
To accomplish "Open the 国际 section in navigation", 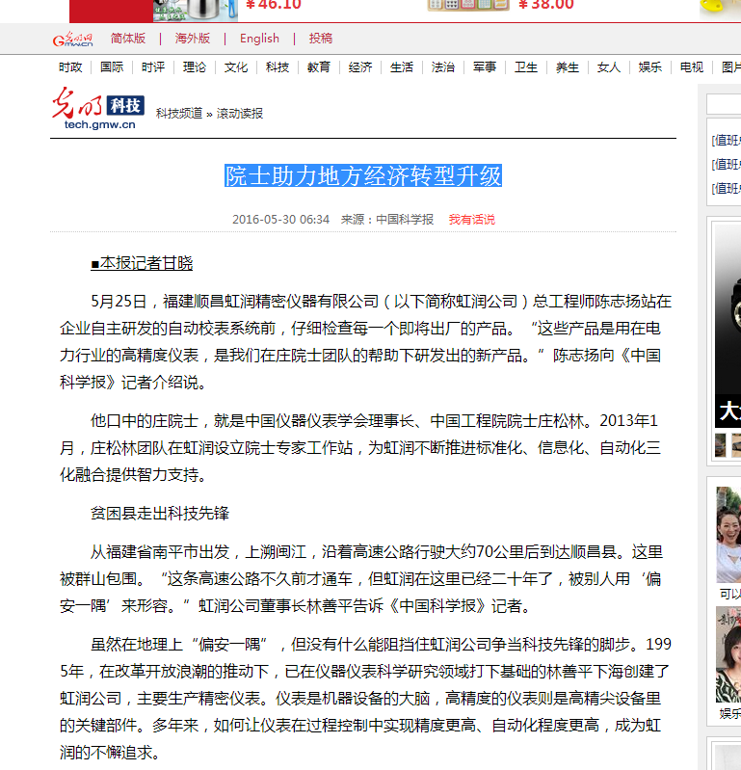I will (x=112, y=67).
